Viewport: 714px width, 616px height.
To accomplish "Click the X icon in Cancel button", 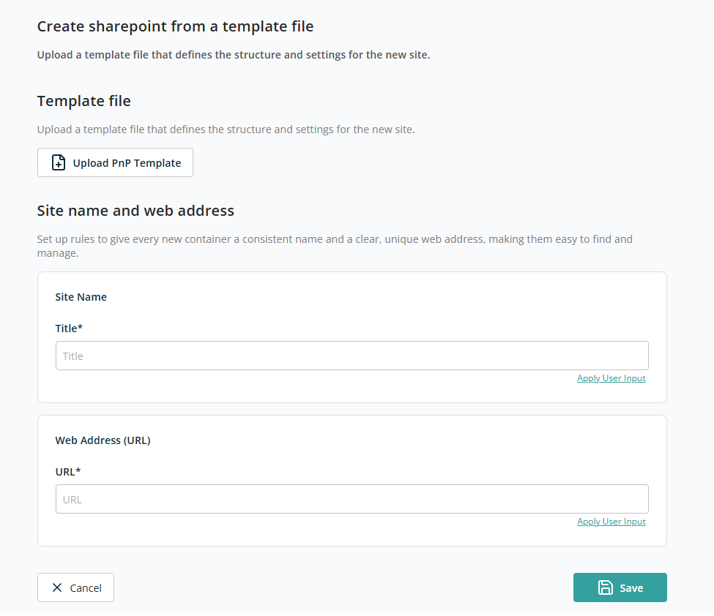I will [x=57, y=587].
